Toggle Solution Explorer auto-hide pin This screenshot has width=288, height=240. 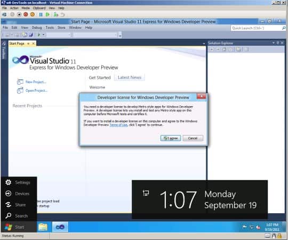point(278,43)
